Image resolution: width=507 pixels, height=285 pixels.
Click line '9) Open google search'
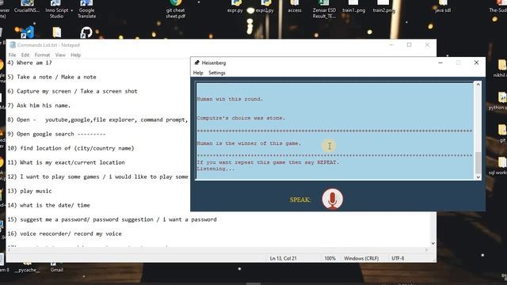tap(56, 134)
